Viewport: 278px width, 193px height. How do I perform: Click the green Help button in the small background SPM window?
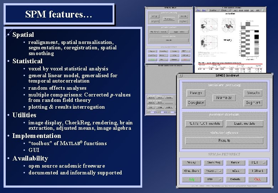152,60
